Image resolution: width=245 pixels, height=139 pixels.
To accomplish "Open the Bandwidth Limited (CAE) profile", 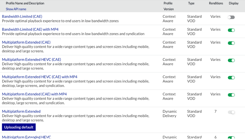I will point(22,17).
